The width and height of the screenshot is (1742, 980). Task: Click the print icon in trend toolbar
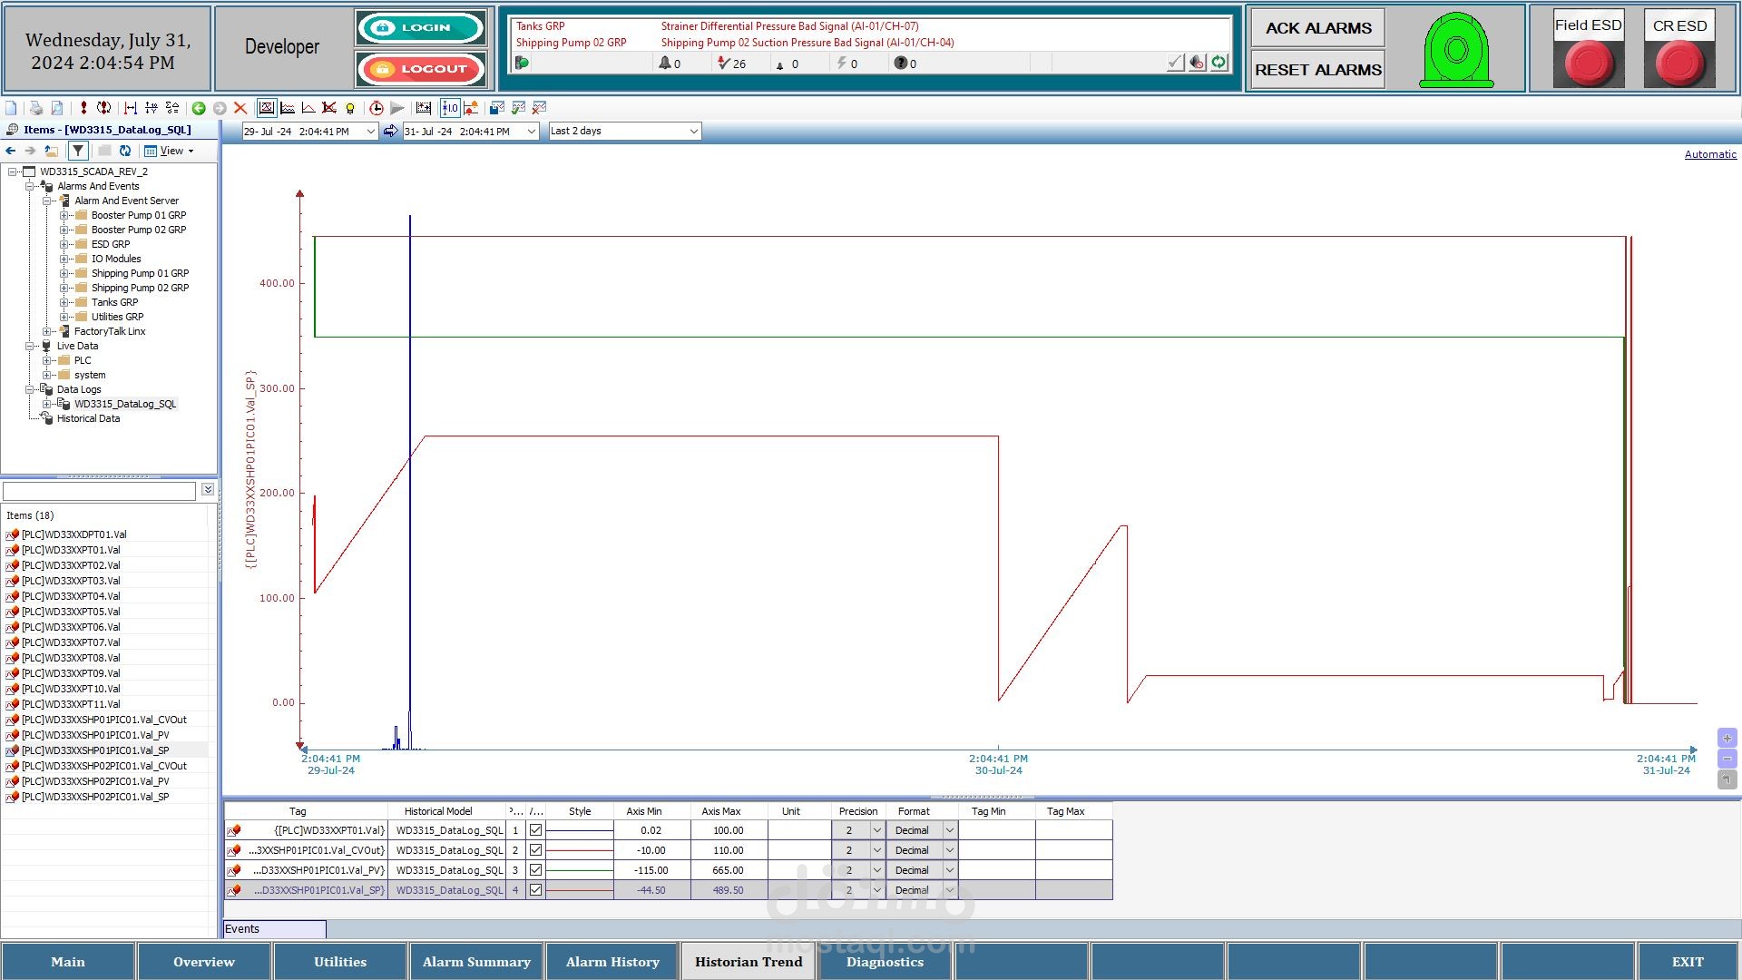point(35,108)
